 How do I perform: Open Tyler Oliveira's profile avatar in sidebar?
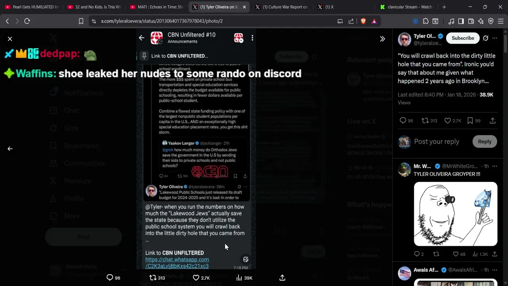(x=404, y=39)
